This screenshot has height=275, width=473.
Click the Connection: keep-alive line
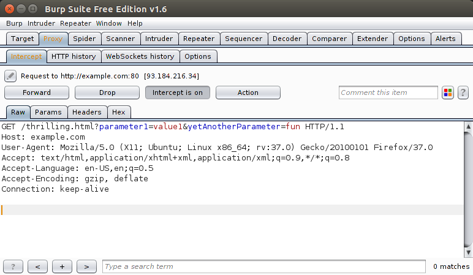click(x=55, y=189)
